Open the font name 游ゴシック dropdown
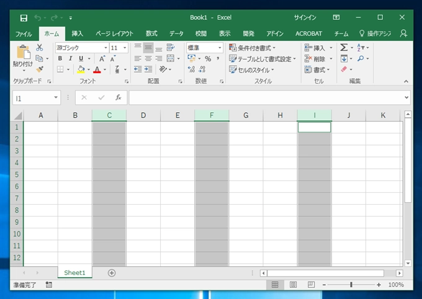This screenshot has height=299, width=422. (105, 48)
